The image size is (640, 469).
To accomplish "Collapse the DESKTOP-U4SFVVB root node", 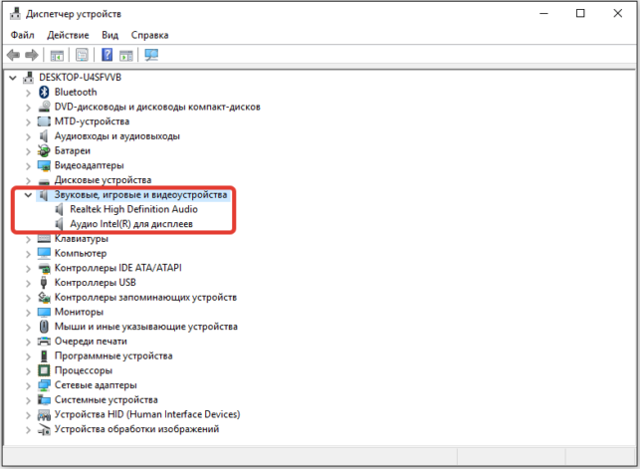I will coord(13,78).
